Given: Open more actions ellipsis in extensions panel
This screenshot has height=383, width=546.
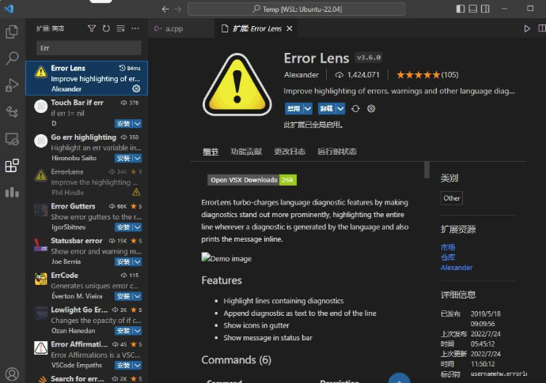Looking at the screenshot, I should point(135,28).
